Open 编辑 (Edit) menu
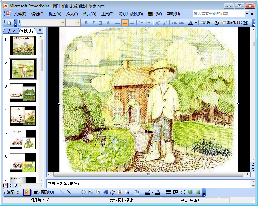The width and height of the screenshot is (258, 206). pos(37,14)
